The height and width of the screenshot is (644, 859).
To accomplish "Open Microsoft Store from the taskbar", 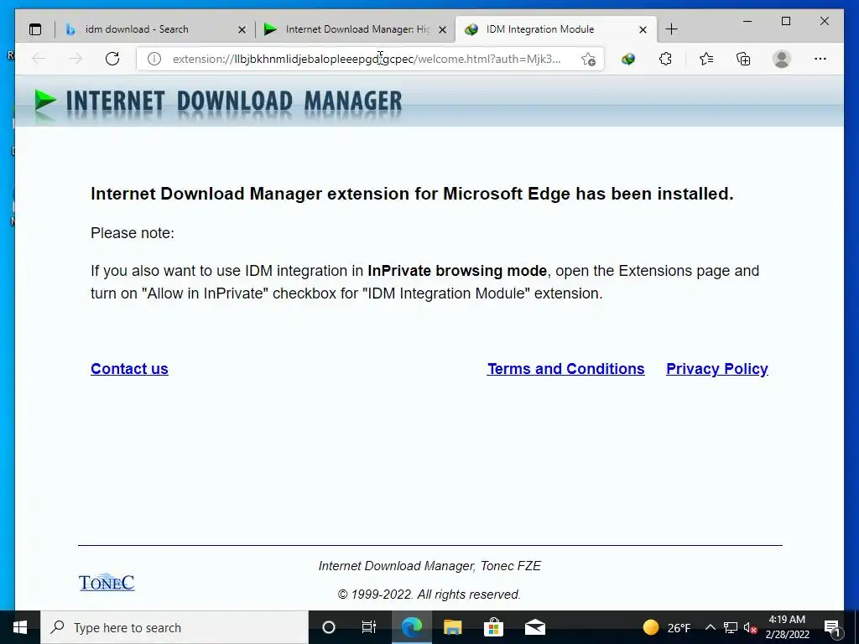I will (x=493, y=627).
